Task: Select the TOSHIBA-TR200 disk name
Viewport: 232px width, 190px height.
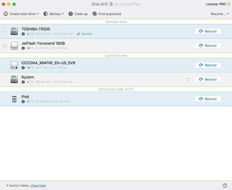Action: 36,29
